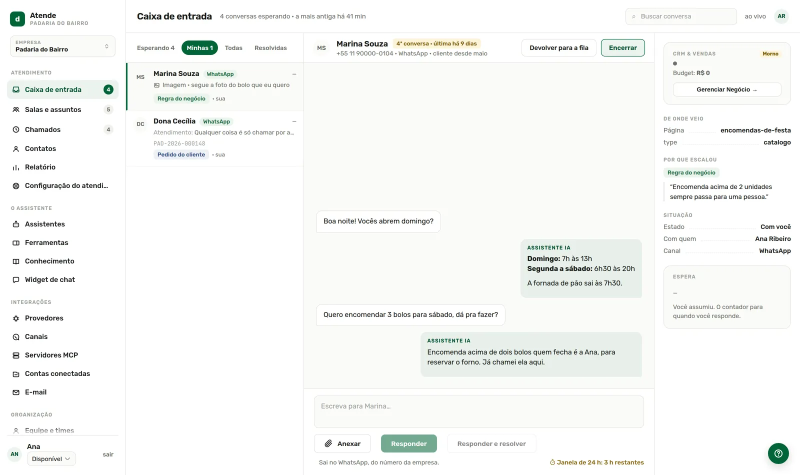The height and width of the screenshot is (475, 800).
Task: Focus the Buscar conversa search field
Action: (681, 16)
